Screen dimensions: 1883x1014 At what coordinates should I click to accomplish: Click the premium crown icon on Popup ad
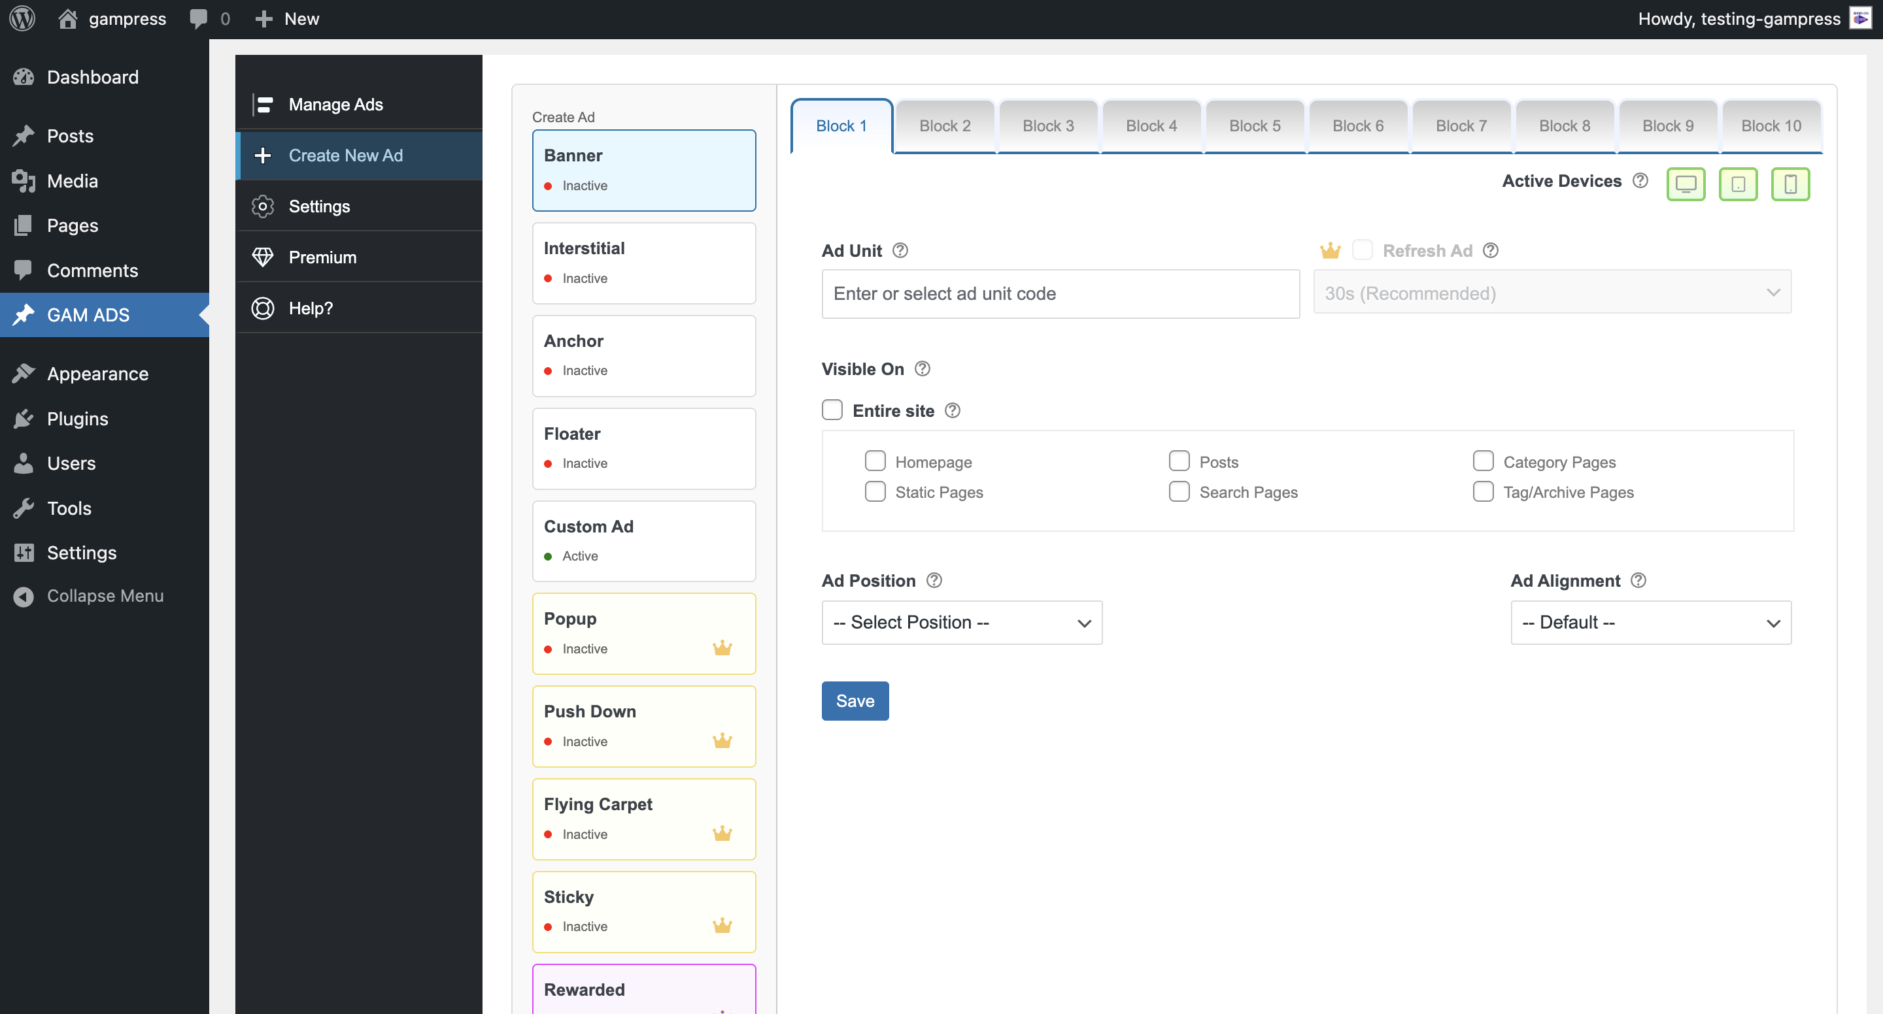point(722,647)
